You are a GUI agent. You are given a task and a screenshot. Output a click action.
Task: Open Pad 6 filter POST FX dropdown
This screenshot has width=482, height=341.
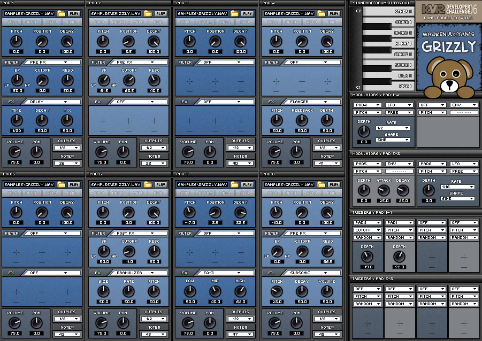[139, 234]
